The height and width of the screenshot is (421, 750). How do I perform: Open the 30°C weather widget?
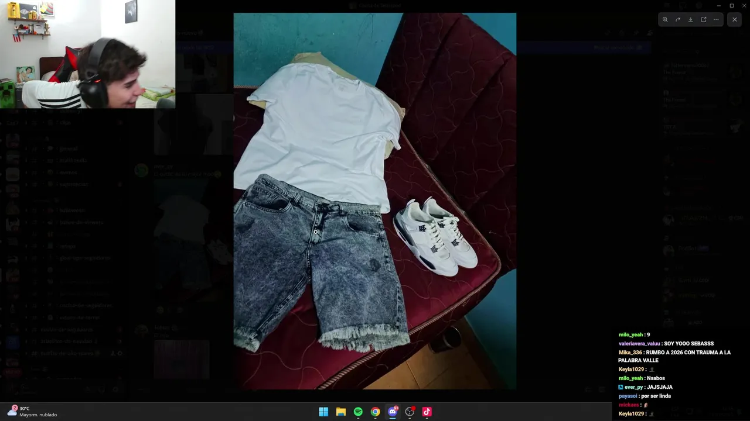[32, 412]
